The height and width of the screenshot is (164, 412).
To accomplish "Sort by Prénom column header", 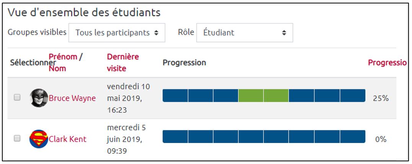I will point(63,57).
